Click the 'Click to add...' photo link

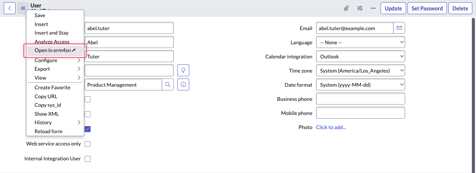coord(331,127)
